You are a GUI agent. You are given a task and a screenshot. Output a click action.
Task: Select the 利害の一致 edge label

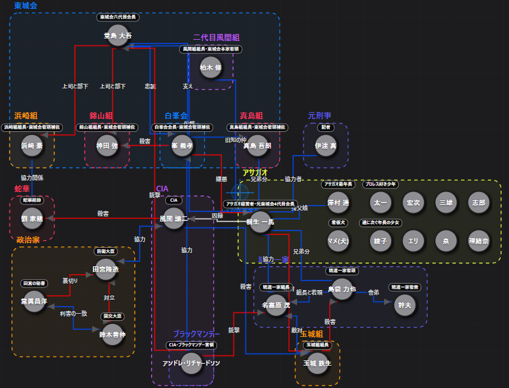tap(74, 314)
